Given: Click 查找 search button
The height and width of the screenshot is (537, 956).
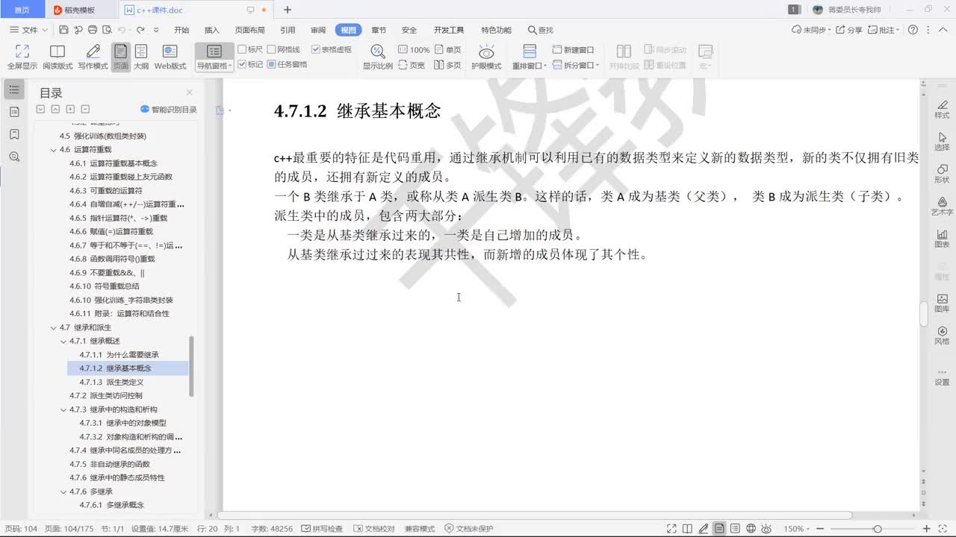Looking at the screenshot, I should tap(541, 30).
